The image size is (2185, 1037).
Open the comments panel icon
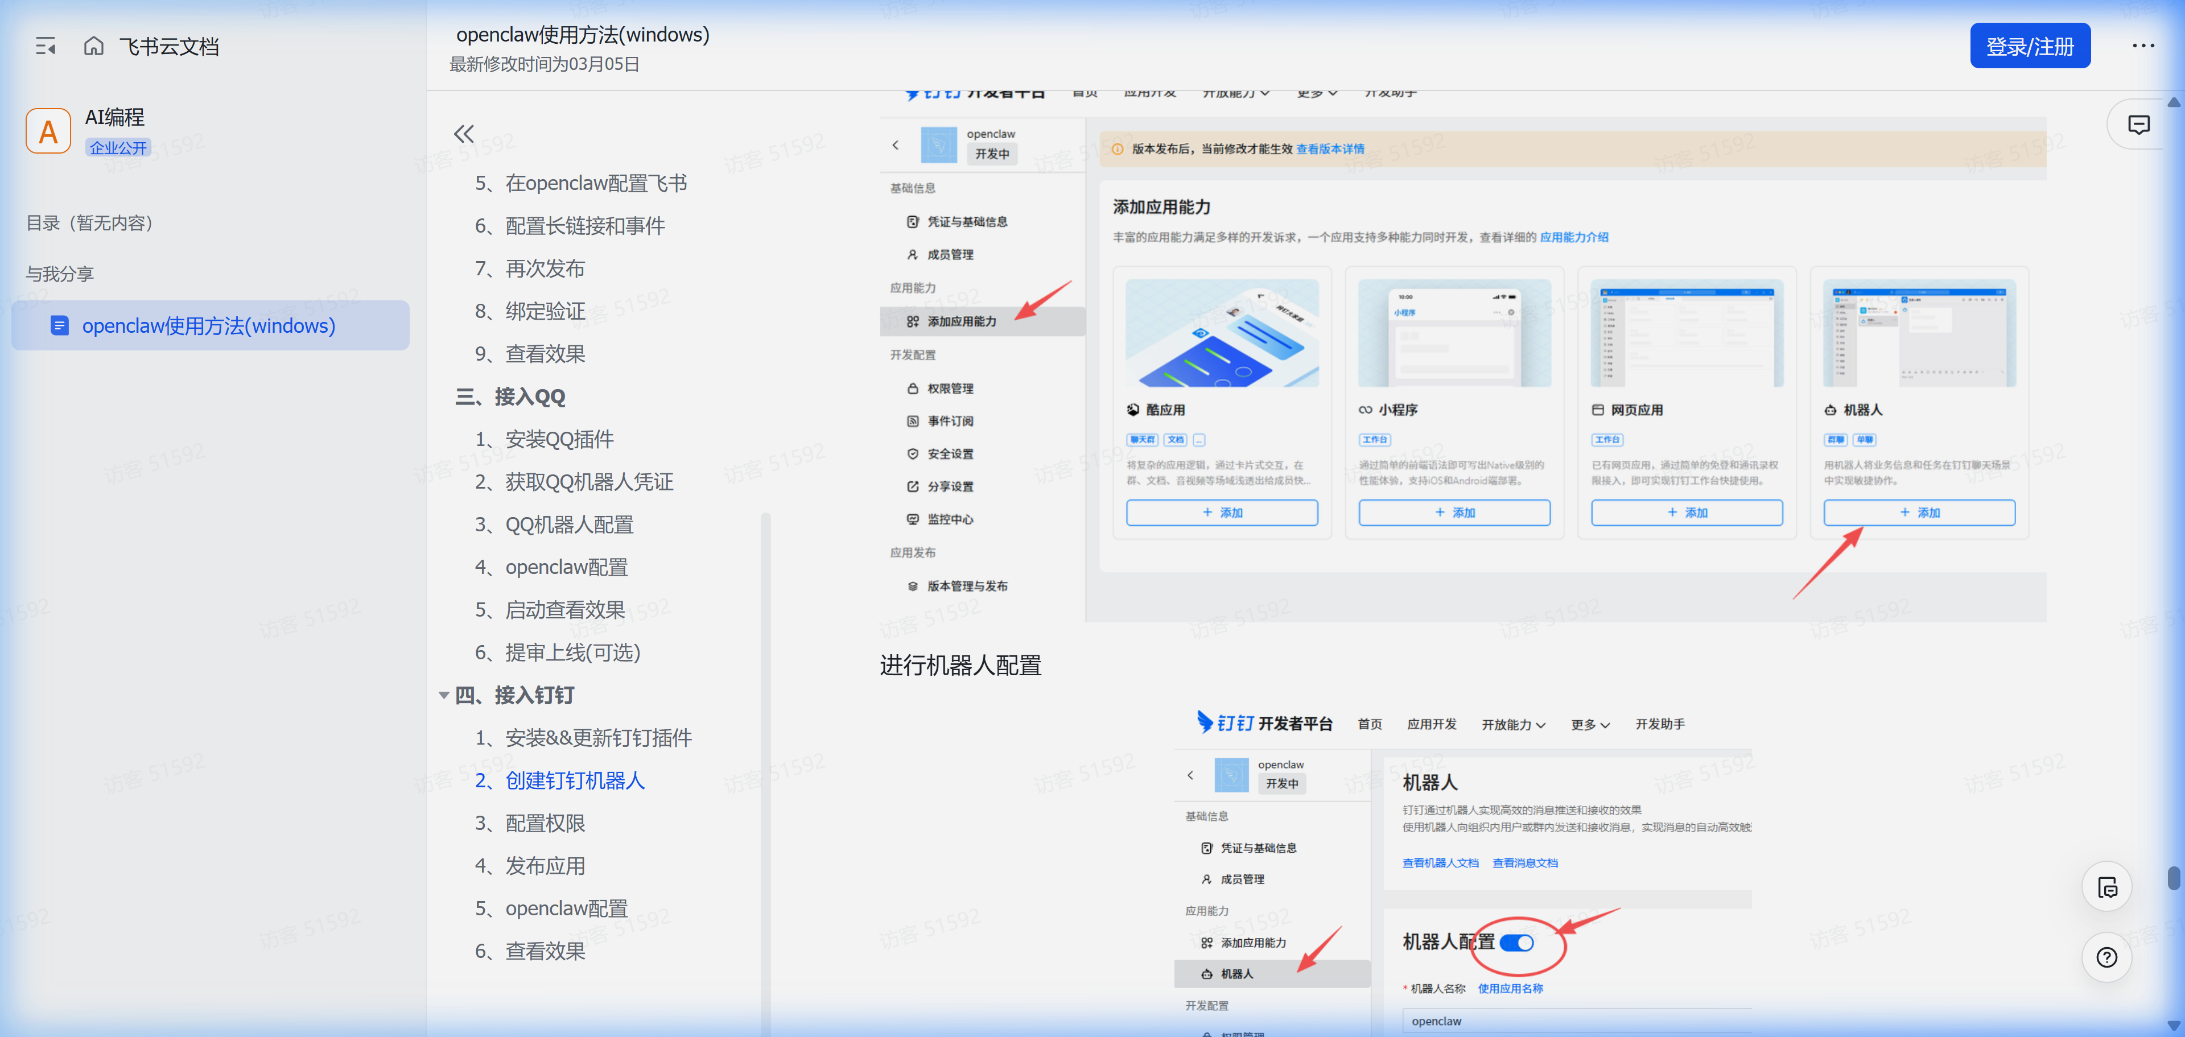click(2138, 125)
